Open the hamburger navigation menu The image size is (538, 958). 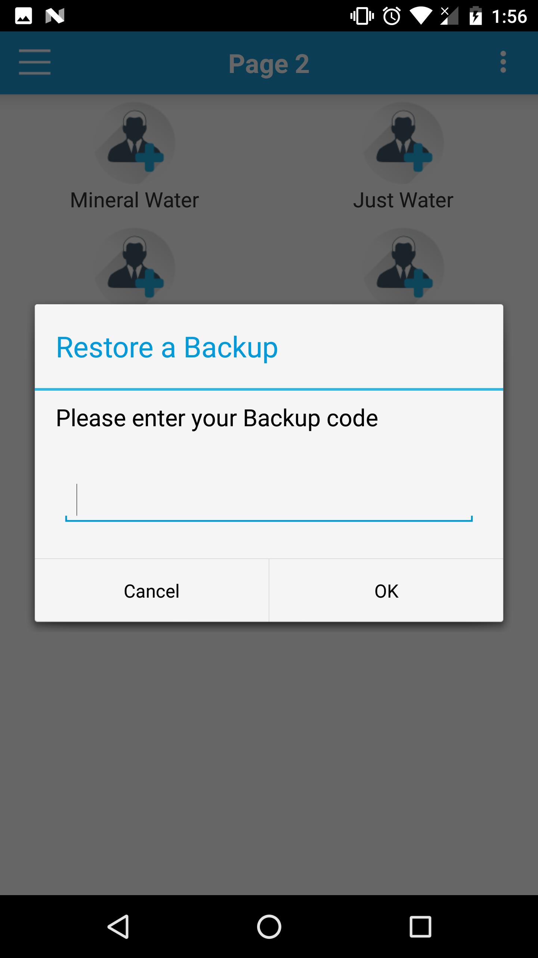[35, 62]
